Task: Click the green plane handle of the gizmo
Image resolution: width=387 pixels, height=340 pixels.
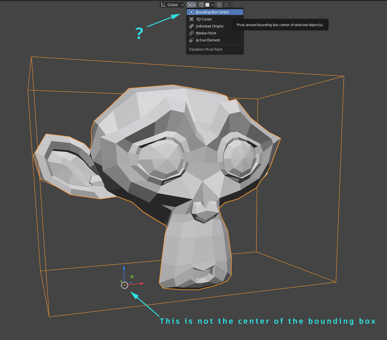Action: pos(132,277)
